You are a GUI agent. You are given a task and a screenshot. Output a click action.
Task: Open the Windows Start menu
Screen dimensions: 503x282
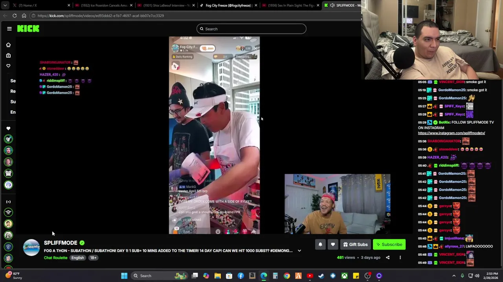point(124,276)
